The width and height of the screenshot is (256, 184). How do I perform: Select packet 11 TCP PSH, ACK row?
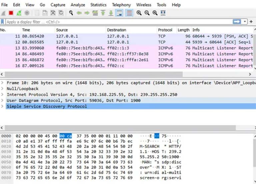pyautogui.click(x=127, y=36)
